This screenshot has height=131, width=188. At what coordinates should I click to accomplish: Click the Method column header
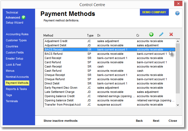(x=48, y=35)
